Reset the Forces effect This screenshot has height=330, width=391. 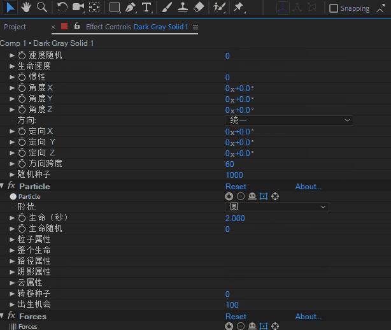pos(236,317)
